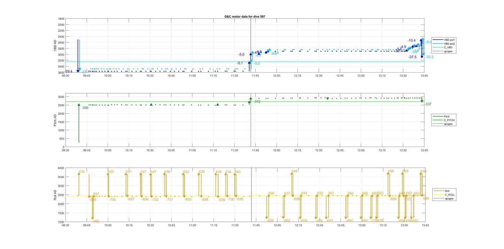Click the '-654' roll move label
Image resolution: width=504 pixels, height=249 pixels.
point(270,221)
